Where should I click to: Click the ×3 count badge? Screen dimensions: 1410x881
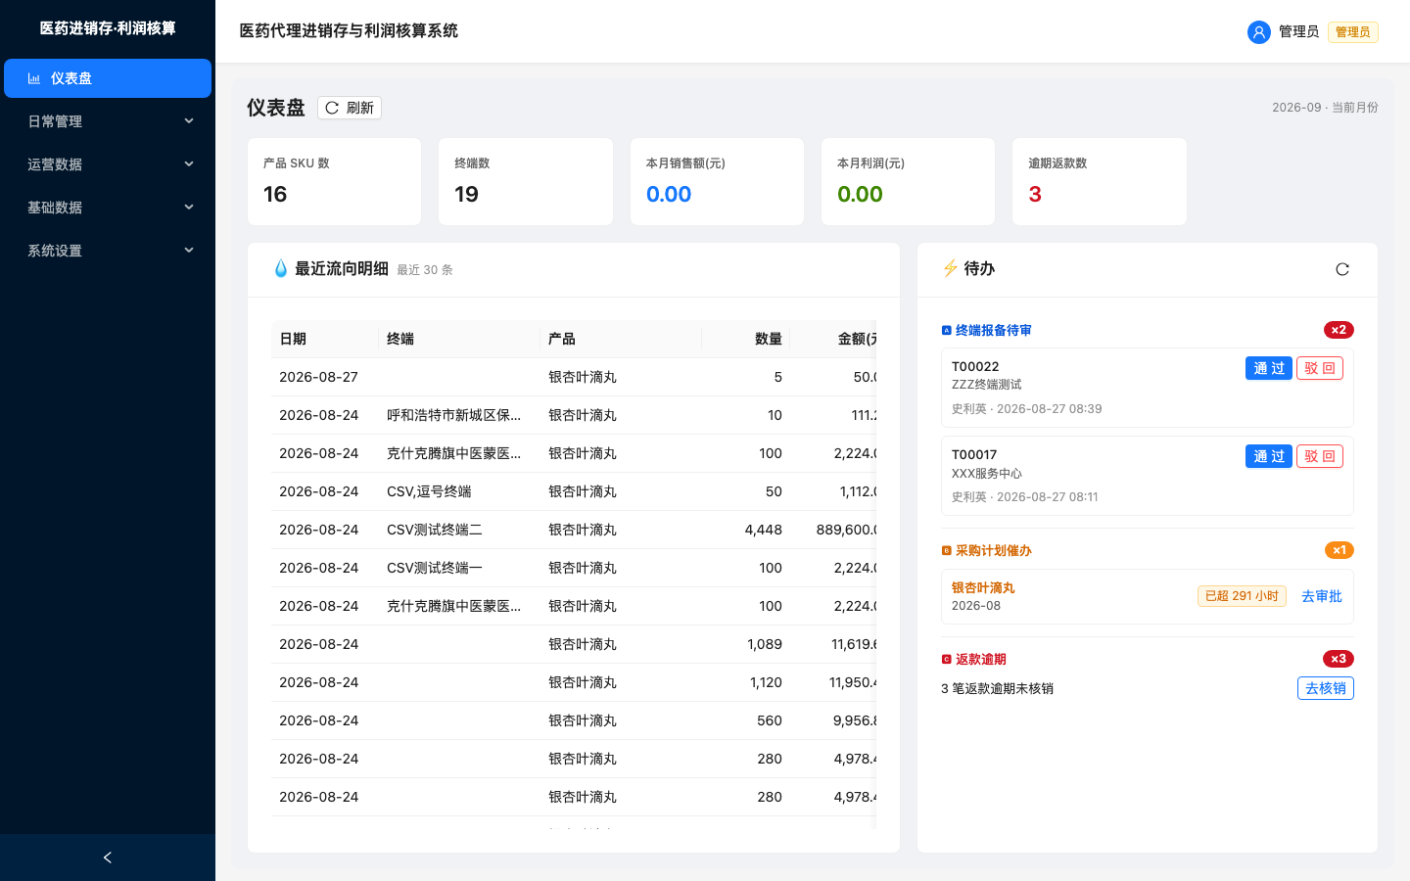1339,659
